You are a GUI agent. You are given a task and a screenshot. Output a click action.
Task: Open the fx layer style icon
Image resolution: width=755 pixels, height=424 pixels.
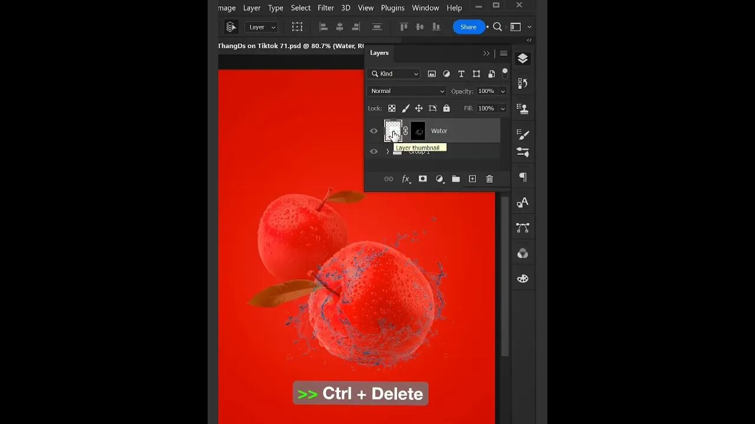(x=406, y=179)
